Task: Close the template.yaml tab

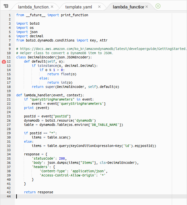Action: pyautogui.click(x=99, y=7)
